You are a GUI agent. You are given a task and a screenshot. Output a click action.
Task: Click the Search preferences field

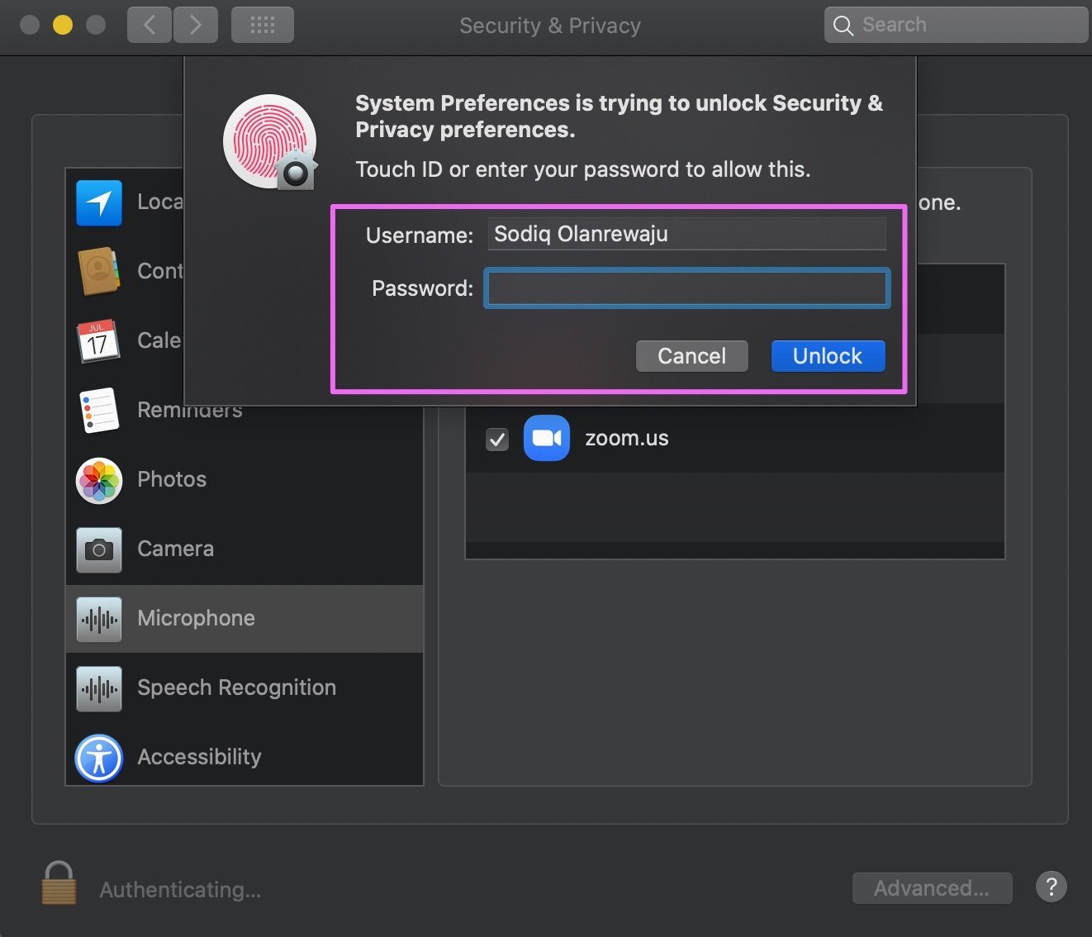tap(957, 25)
